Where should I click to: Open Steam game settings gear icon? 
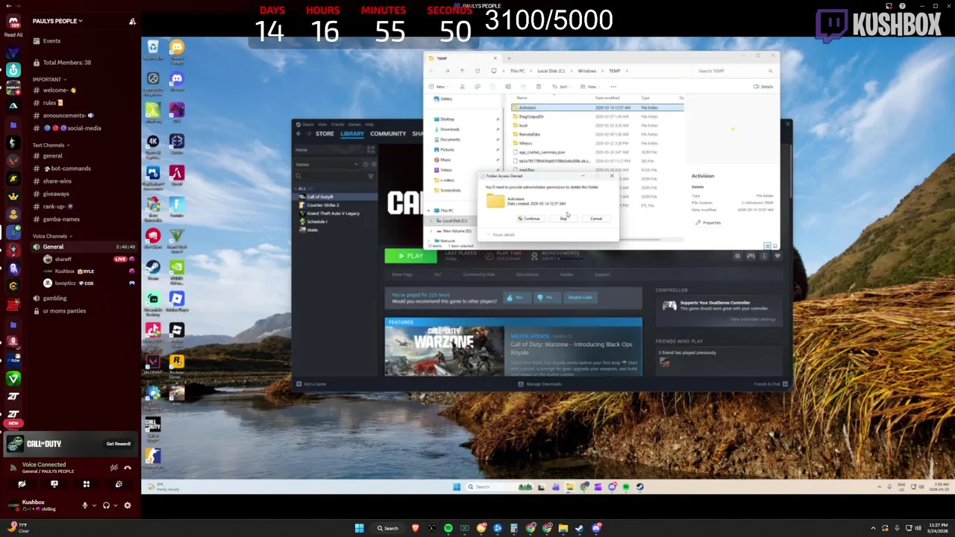(x=737, y=257)
